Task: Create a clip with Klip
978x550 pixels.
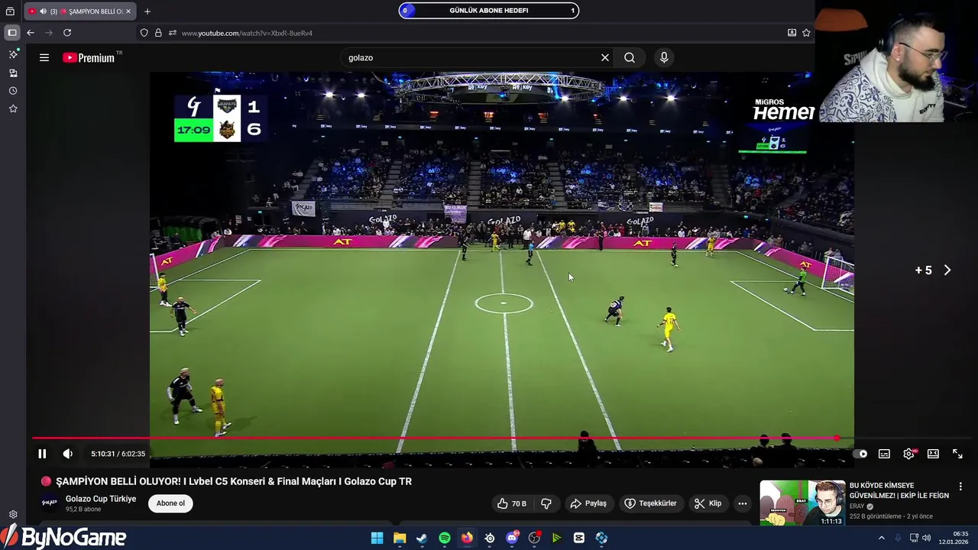Action: (x=708, y=503)
